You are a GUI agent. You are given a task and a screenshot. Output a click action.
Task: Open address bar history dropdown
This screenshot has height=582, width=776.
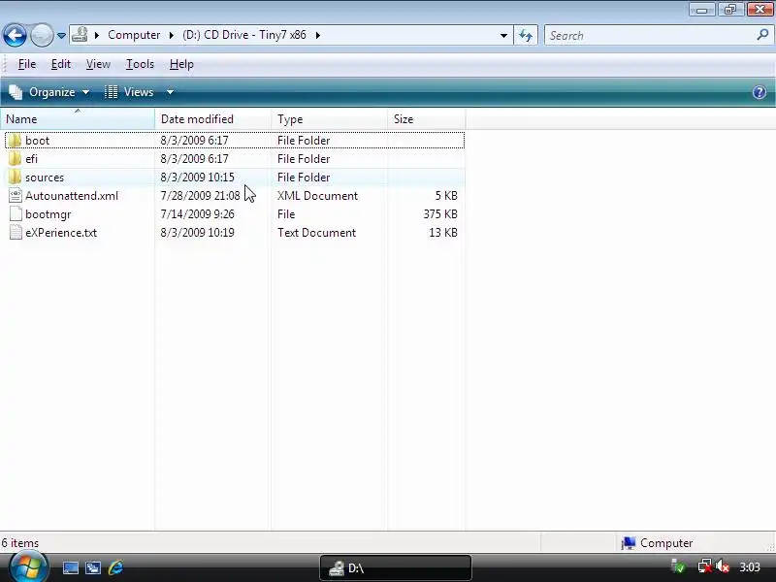click(503, 36)
